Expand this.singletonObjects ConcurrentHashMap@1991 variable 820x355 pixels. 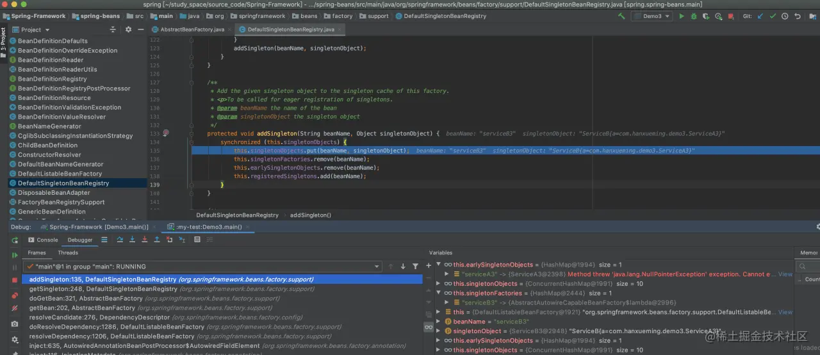click(x=439, y=284)
